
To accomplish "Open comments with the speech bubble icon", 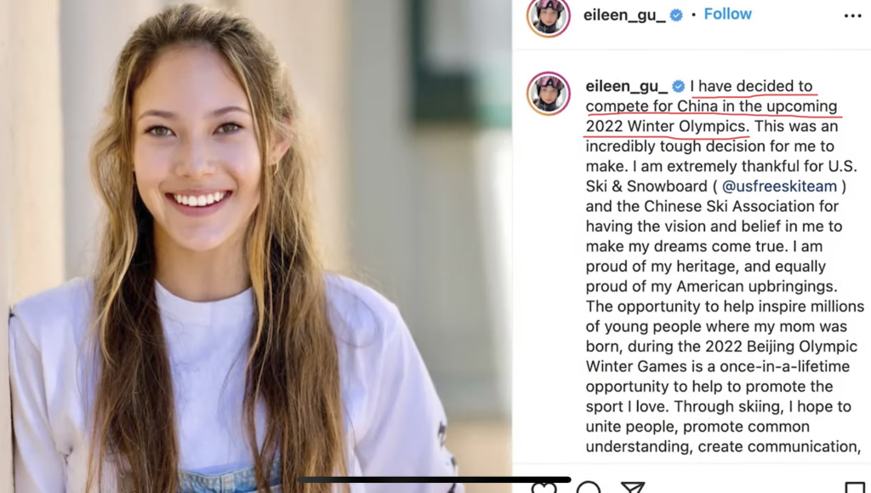I will pyautogui.click(x=589, y=487).
